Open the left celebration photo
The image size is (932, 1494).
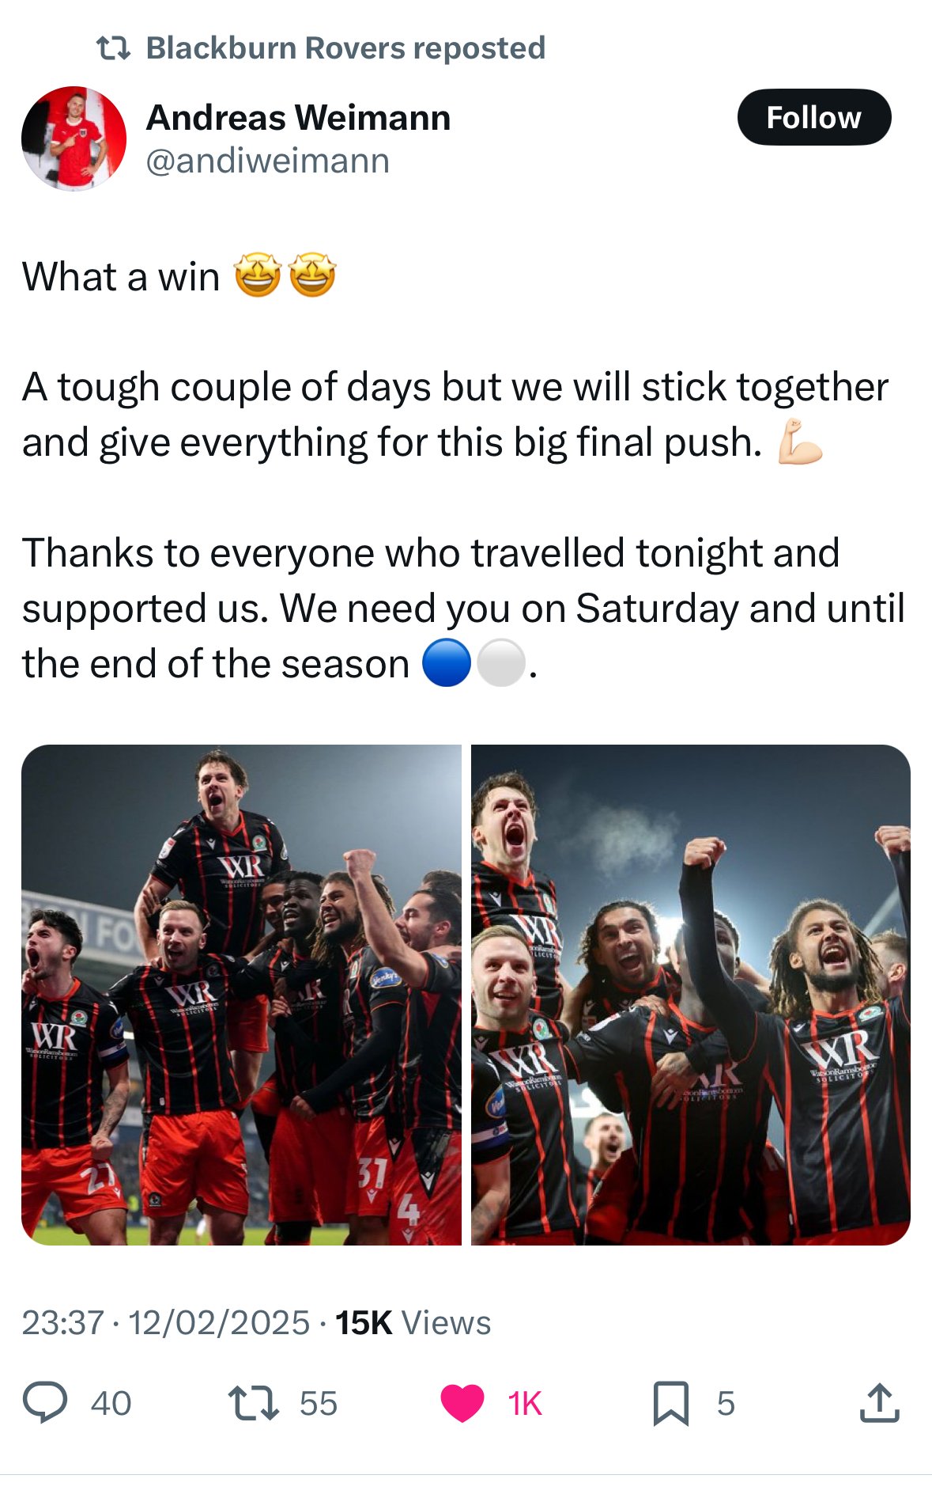coord(241,995)
